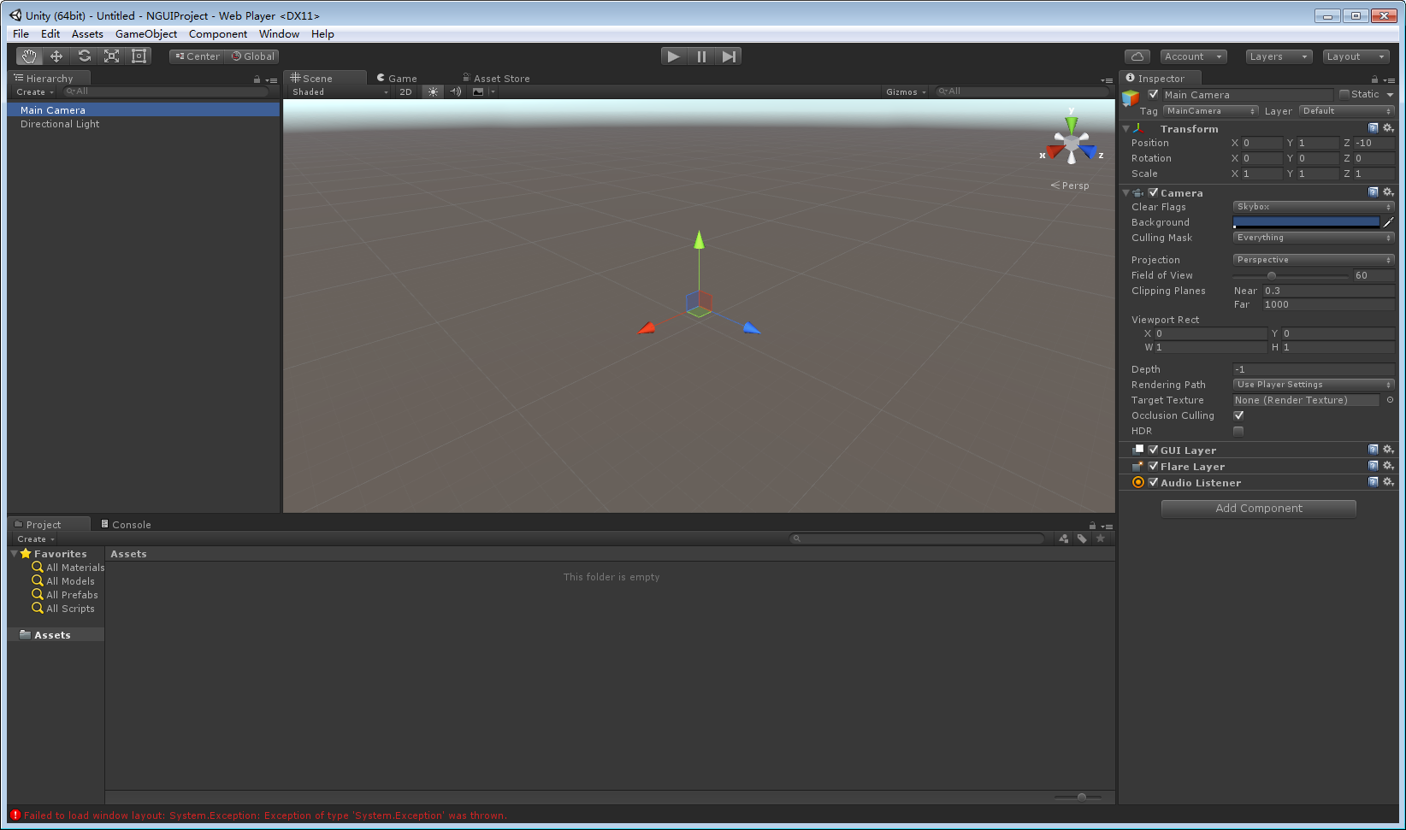Viewport: 1406px width, 830px height.
Task: Switch to the Asset Store tab
Action: [x=496, y=78]
